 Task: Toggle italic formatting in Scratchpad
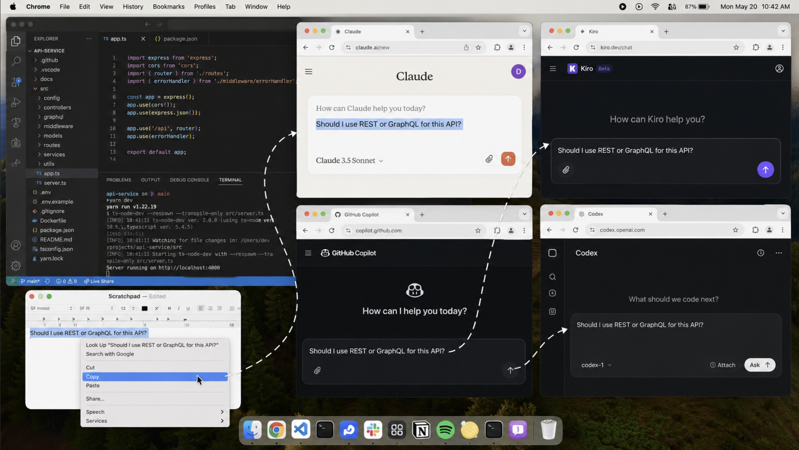(x=179, y=308)
